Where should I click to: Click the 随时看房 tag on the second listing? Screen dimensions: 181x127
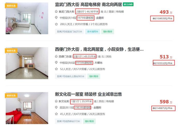click(94, 76)
